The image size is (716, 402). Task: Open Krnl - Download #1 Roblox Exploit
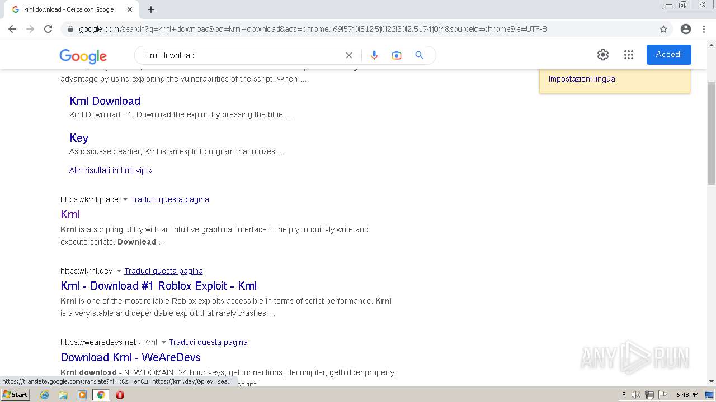coord(158,286)
